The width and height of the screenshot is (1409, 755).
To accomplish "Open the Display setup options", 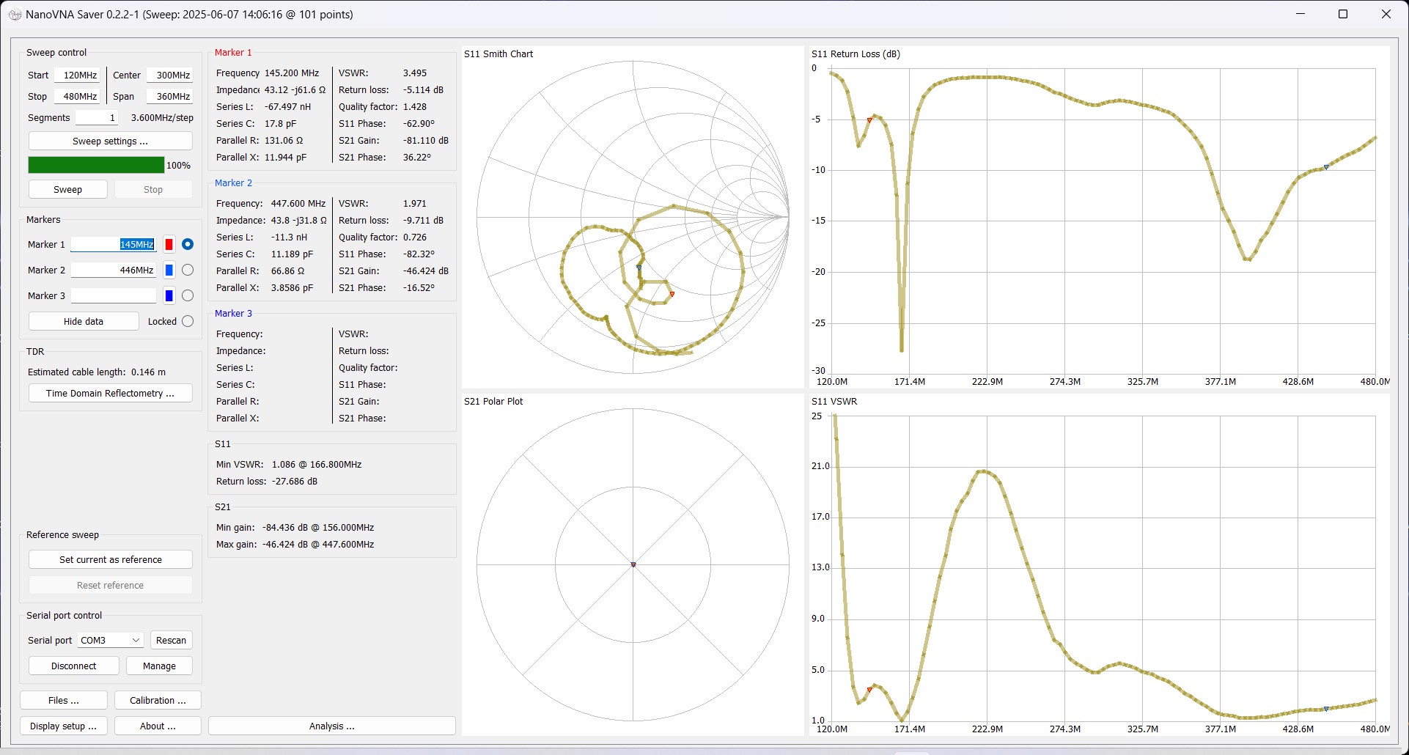I will (63, 726).
